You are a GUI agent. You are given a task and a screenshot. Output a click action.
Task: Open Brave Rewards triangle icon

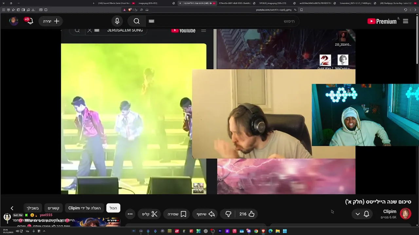pyautogui.click(x=124, y=10)
